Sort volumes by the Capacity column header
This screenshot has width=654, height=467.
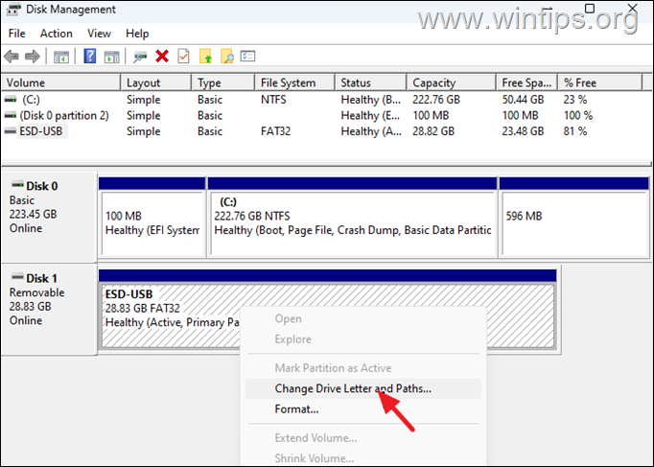[x=434, y=82]
